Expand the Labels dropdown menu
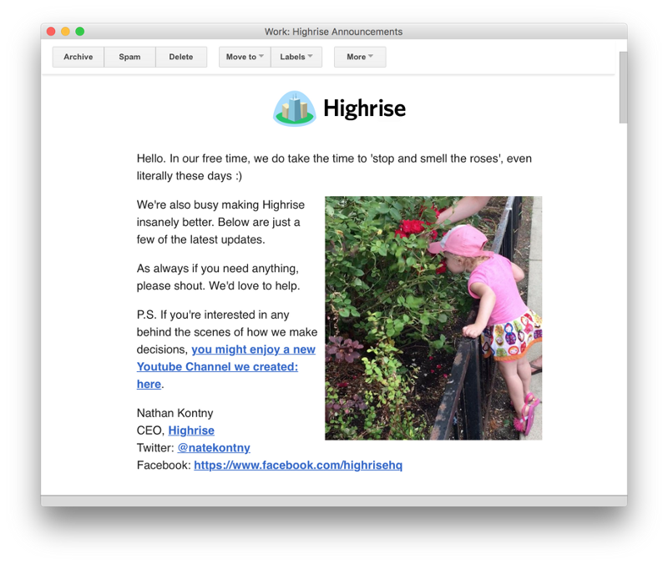This screenshot has width=668, height=564. click(x=296, y=57)
